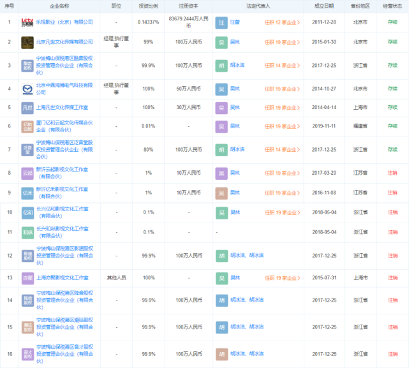
Task: Expand 任职 14 家企业 in row 3
Action: 282,65
